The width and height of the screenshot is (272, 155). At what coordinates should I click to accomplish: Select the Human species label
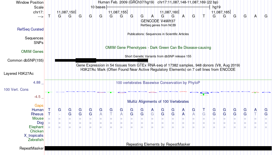click(38, 110)
